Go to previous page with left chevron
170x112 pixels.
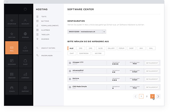tap(136, 96)
